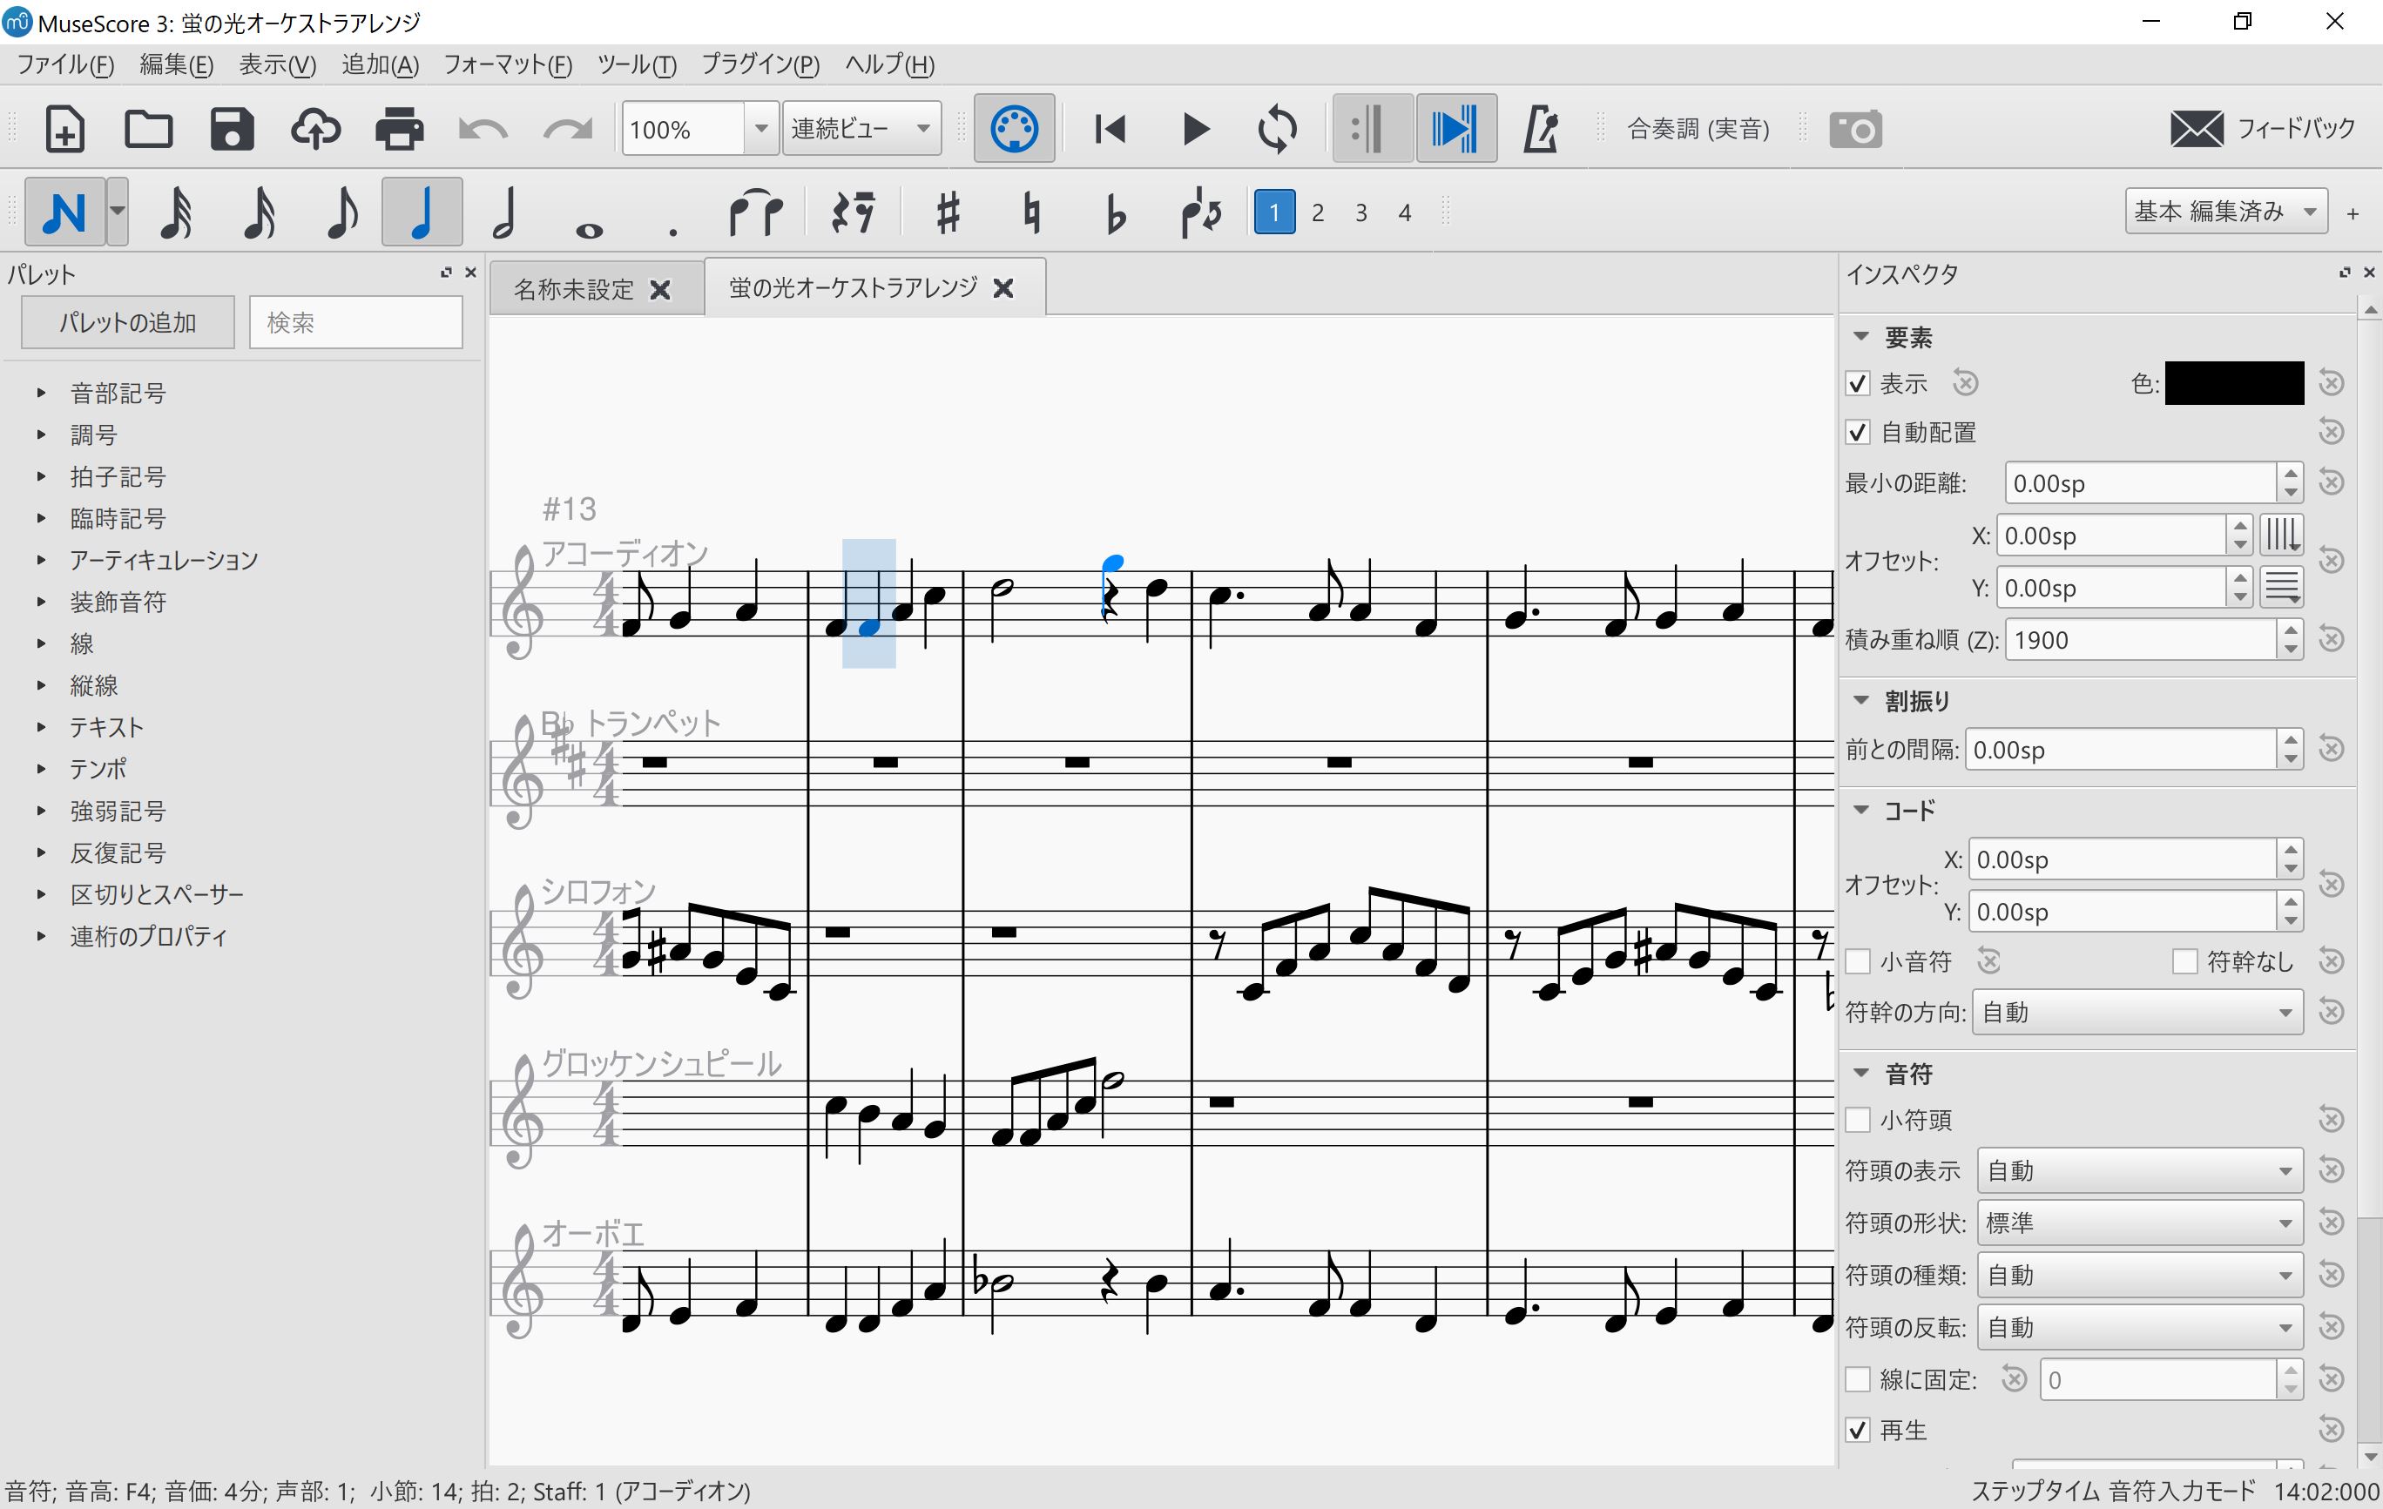
Task: Open a score using the folder icon
Action: click(148, 129)
